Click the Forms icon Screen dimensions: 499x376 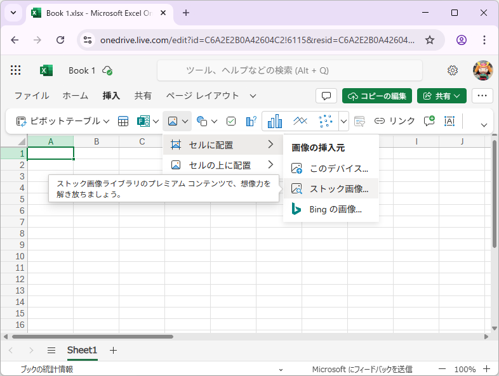(x=143, y=121)
